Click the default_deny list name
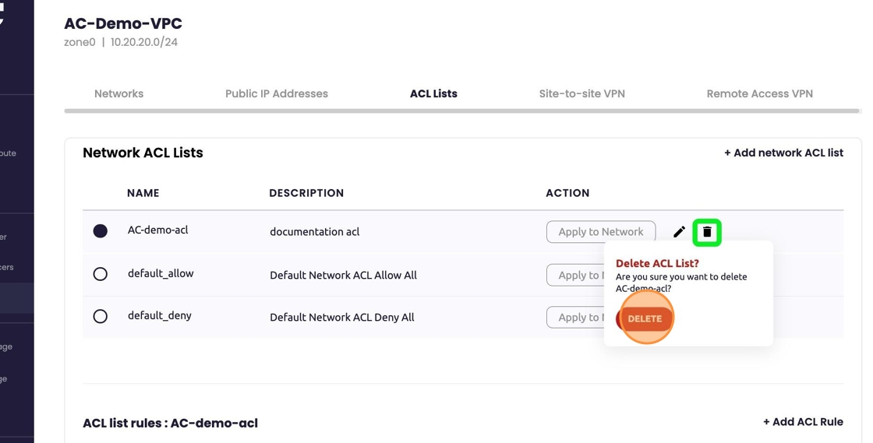 click(x=160, y=316)
